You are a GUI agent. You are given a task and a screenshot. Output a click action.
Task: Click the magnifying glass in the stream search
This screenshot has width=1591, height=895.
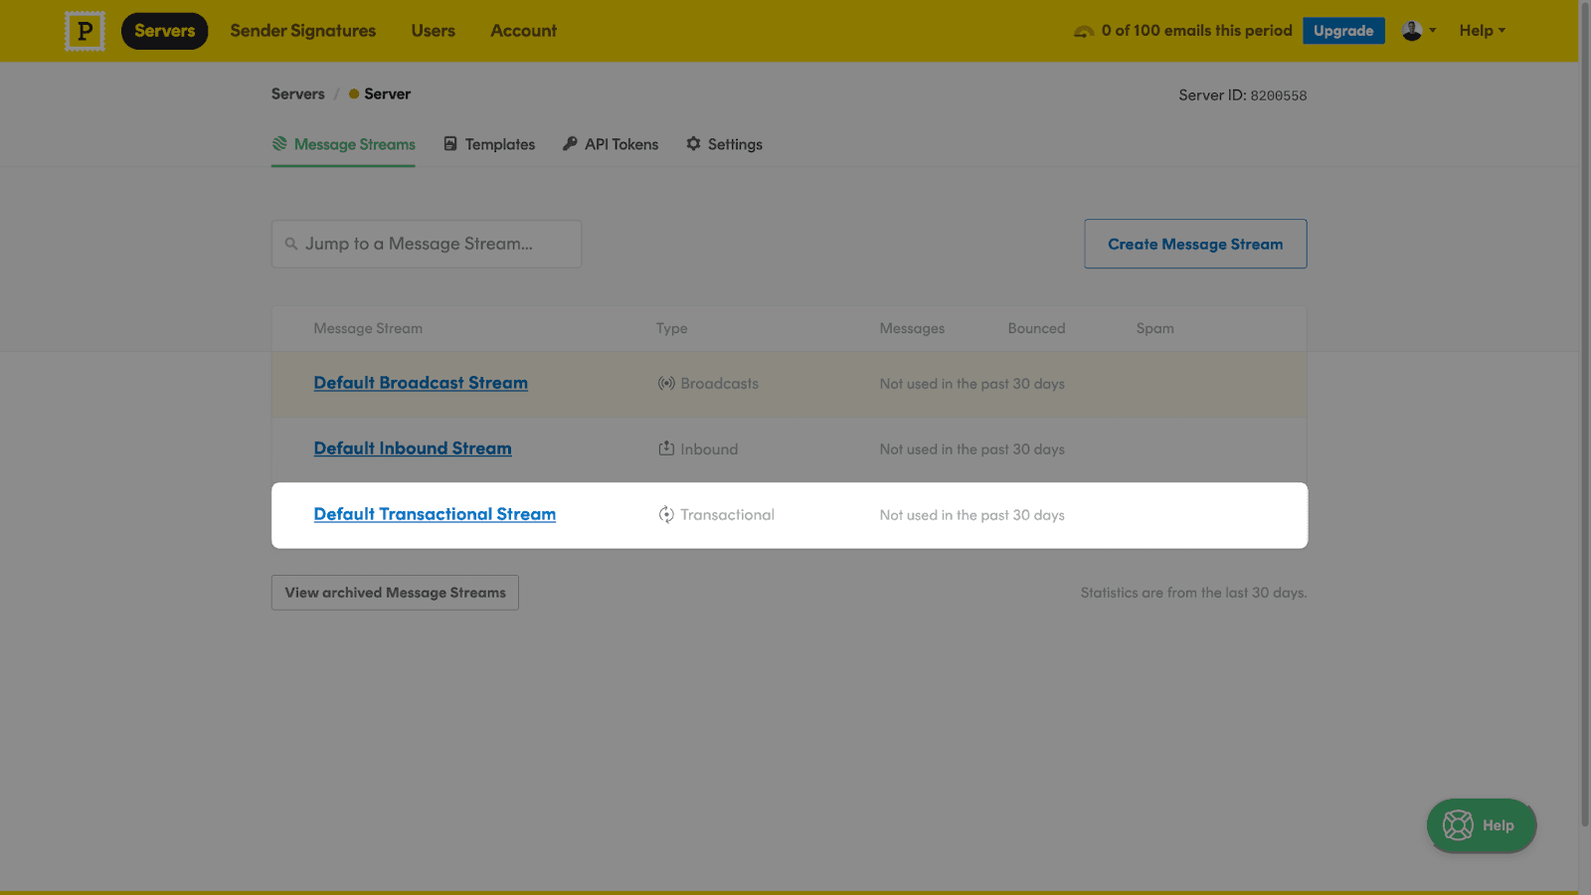290,243
